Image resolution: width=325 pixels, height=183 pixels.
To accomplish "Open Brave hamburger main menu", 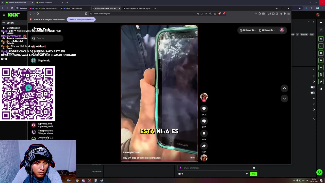I will click(288, 13).
